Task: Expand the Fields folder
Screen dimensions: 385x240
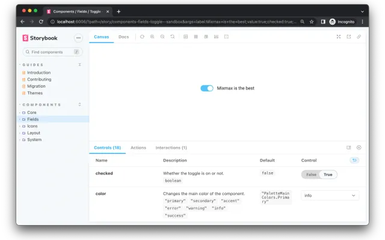Action: pyautogui.click(x=33, y=119)
